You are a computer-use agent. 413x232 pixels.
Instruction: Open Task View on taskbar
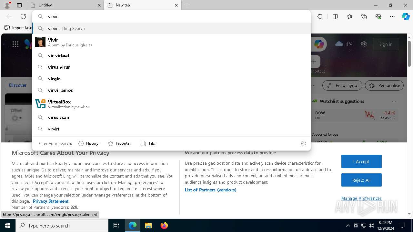[x=116, y=226]
